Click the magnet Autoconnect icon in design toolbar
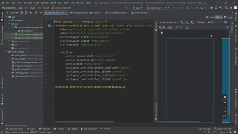 pyautogui.click(x=164, y=27)
